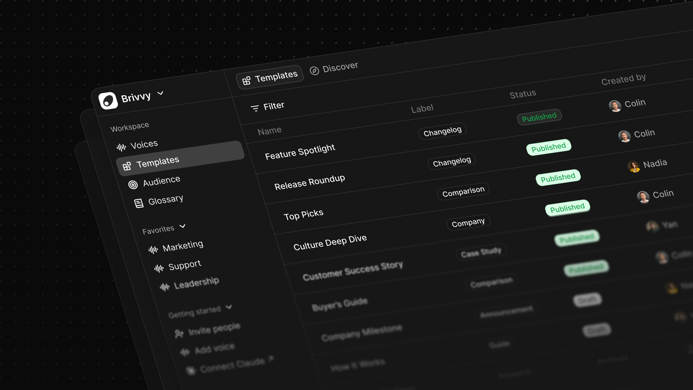Image resolution: width=693 pixels, height=390 pixels.
Task: Collapse the Favorites section chevron
Action: 182,226
